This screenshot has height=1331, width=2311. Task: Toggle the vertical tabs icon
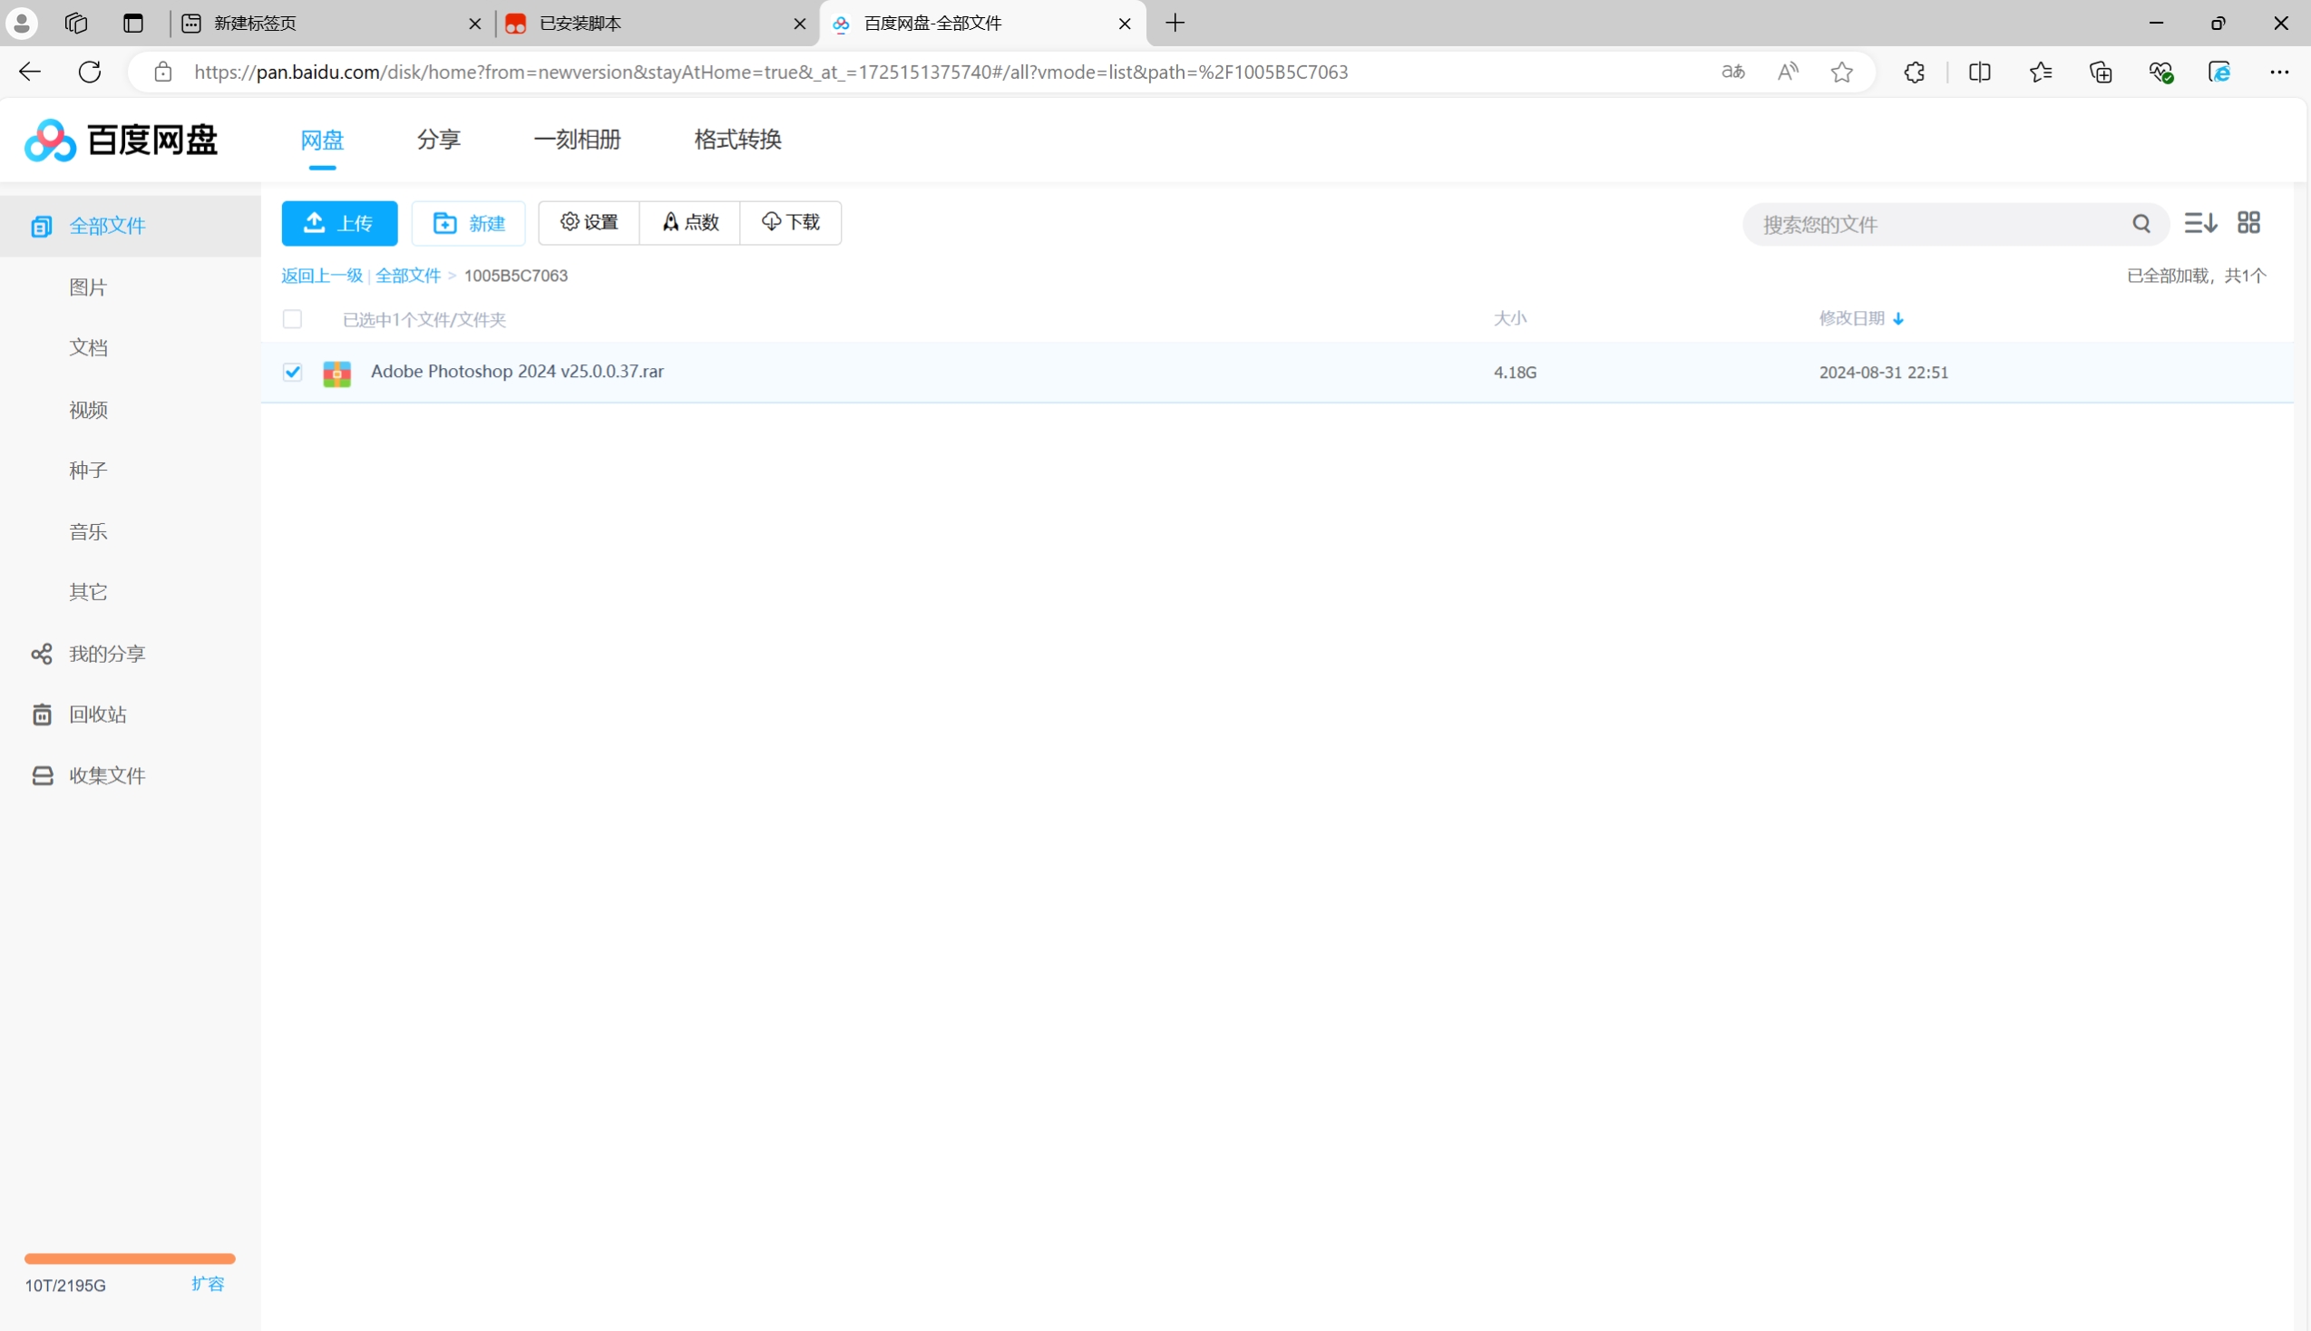(x=133, y=23)
